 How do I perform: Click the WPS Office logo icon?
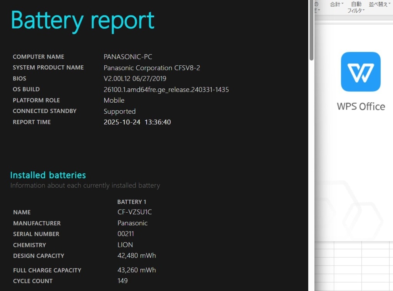tap(361, 72)
